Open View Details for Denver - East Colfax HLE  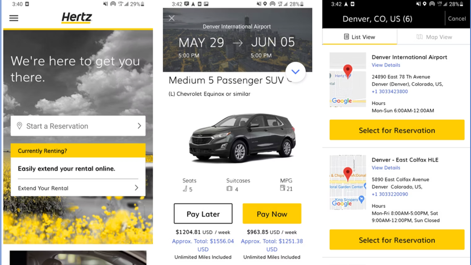tap(386, 168)
